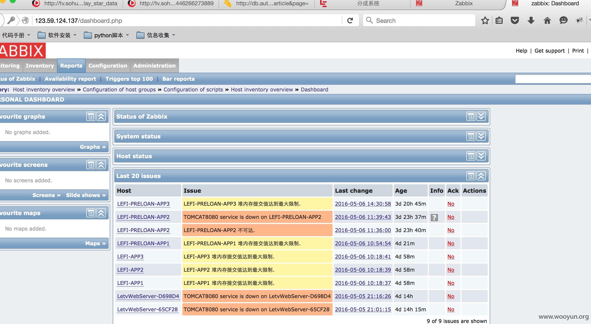Image resolution: width=591 pixels, height=324 pixels.
Task: Open the menu icon for System status
Action: pyautogui.click(x=471, y=136)
